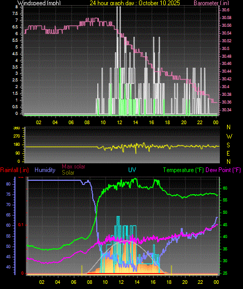Click red rainfall axis value 0.1
243x289 pixels.
tap(21, 225)
